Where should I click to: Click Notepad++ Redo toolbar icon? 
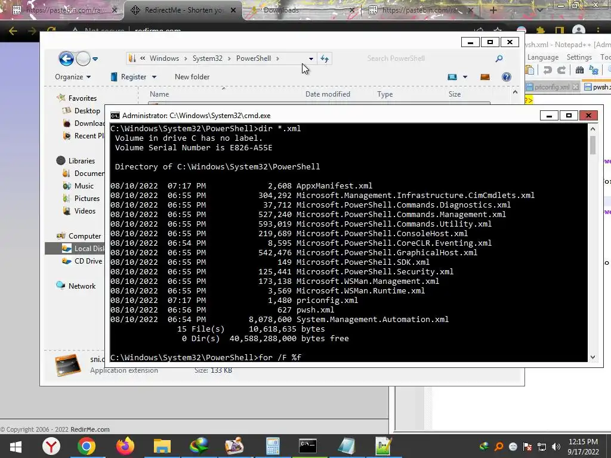[x=561, y=70]
